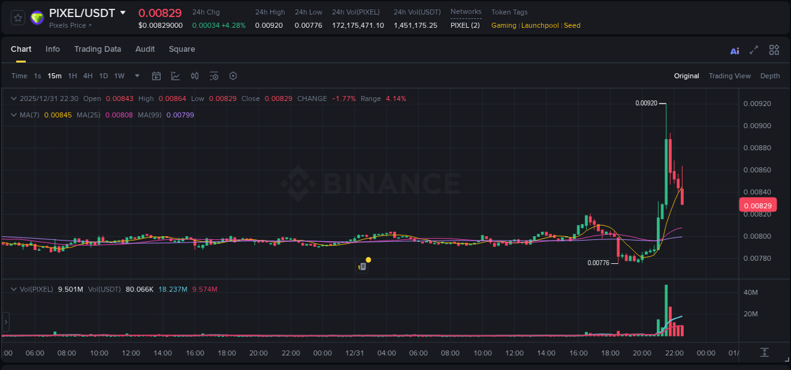The width and height of the screenshot is (791, 370).
Task: Open the jump-to-date calendar icon
Action: coord(156,75)
